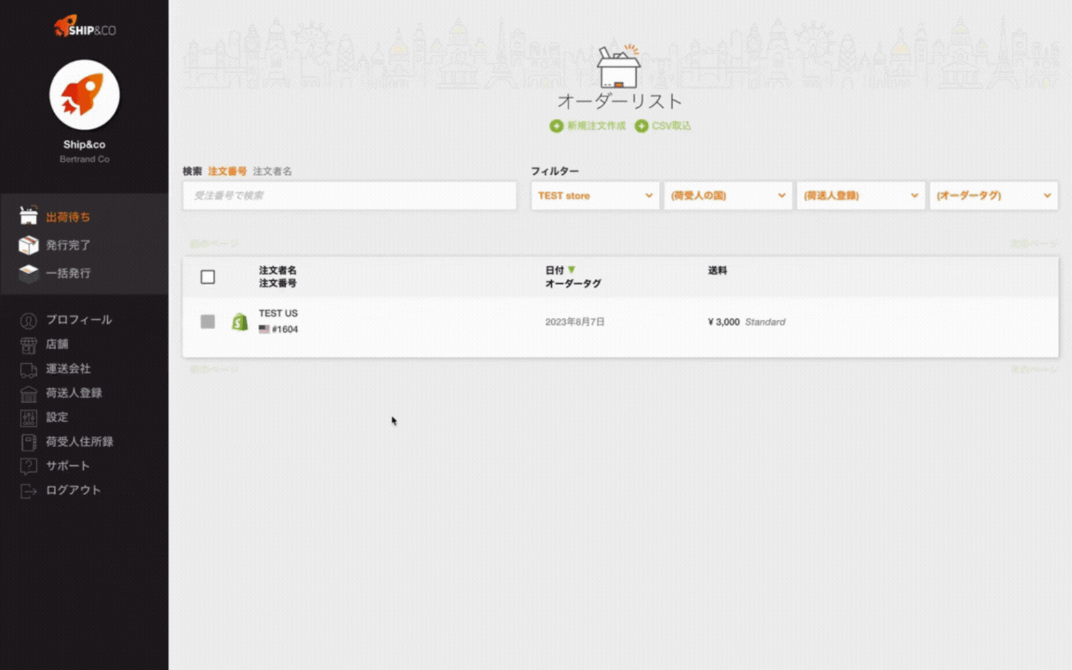Click the 送料 column header
The image size is (1072, 670).
tap(717, 270)
